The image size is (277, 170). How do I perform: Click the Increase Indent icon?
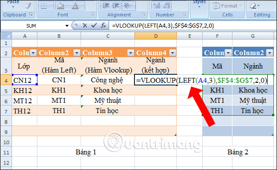pyautogui.click(x=116, y=6)
